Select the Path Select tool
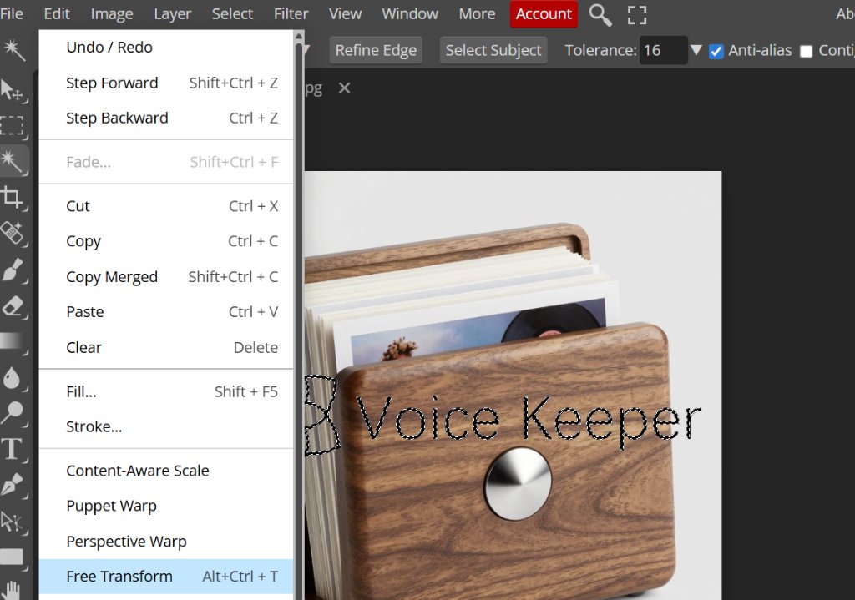This screenshot has width=855, height=600. (x=12, y=522)
